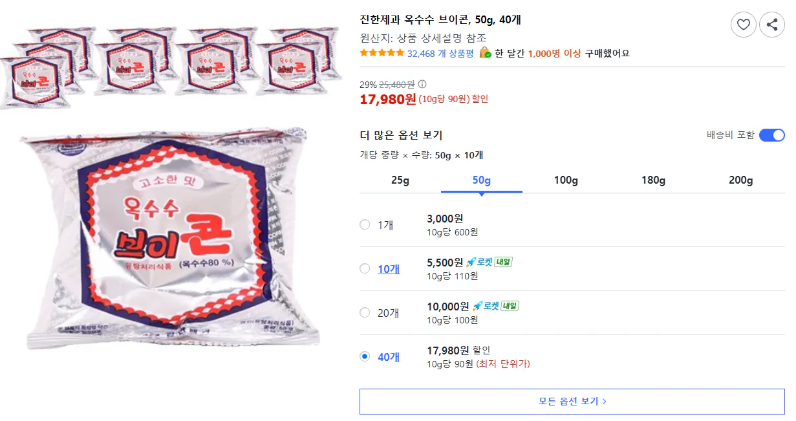Add the product to wishlist with heart icon

click(743, 24)
